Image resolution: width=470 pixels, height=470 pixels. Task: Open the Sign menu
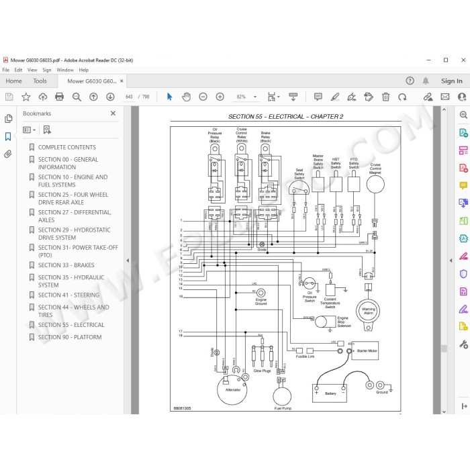pos(47,70)
